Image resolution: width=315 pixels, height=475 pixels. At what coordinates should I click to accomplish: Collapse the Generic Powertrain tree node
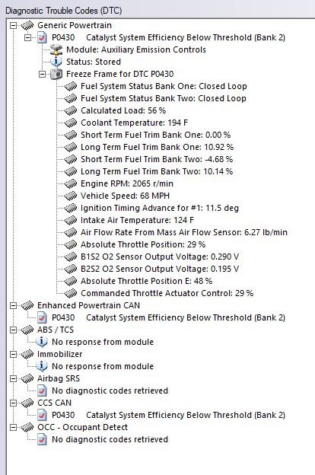(14, 25)
